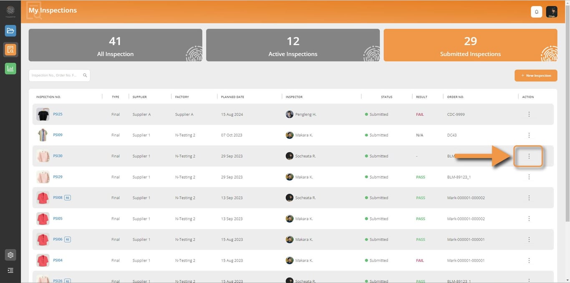
Task: Click Pengleng H. inspector avatar
Action: point(289,114)
